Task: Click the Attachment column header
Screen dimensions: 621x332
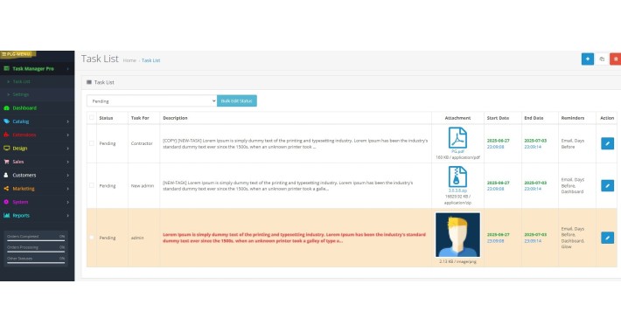Action: [x=457, y=118]
